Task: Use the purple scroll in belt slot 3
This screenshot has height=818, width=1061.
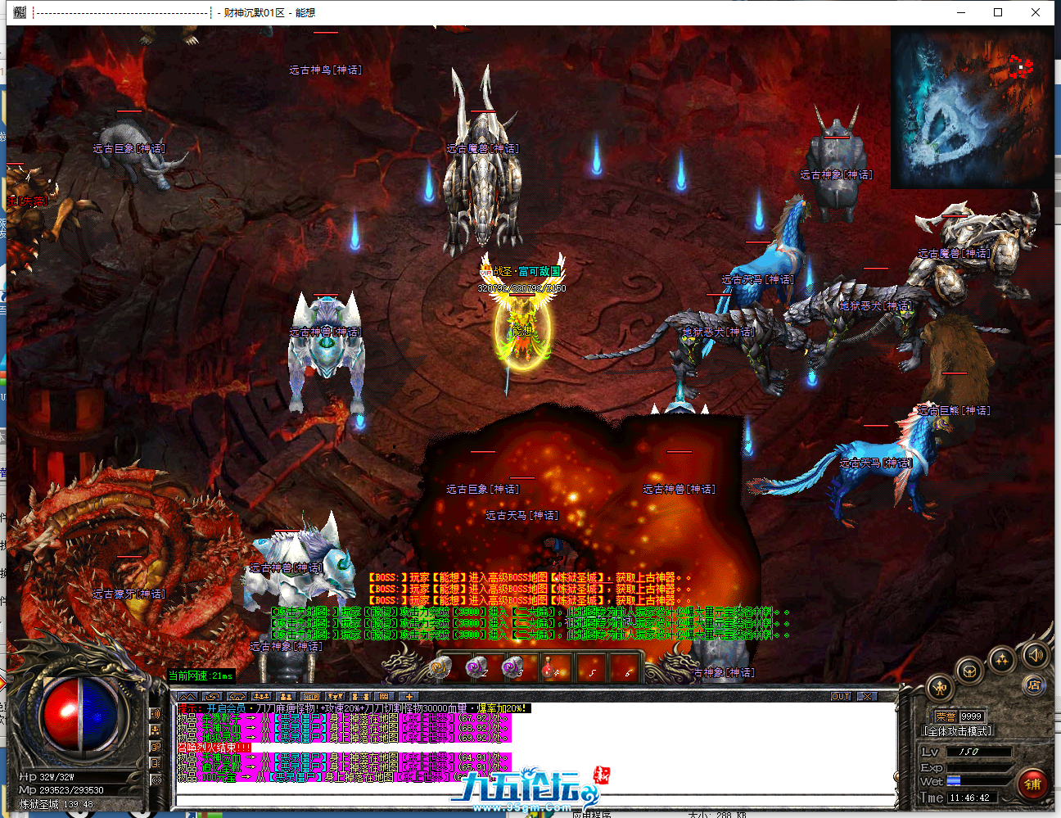Action: (x=512, y=667)
